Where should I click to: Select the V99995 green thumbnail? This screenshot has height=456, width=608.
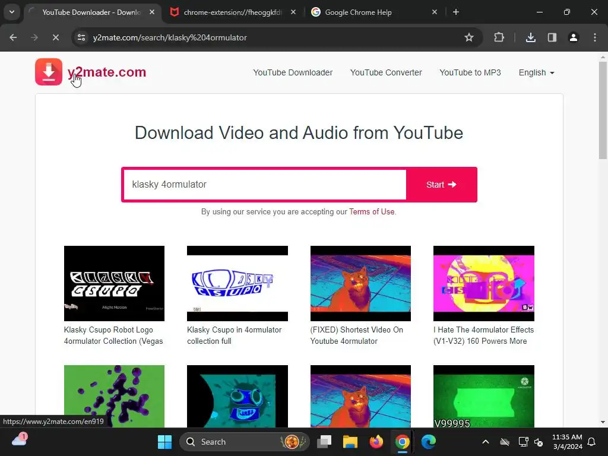pyautogui.click(x=483, y=396)
